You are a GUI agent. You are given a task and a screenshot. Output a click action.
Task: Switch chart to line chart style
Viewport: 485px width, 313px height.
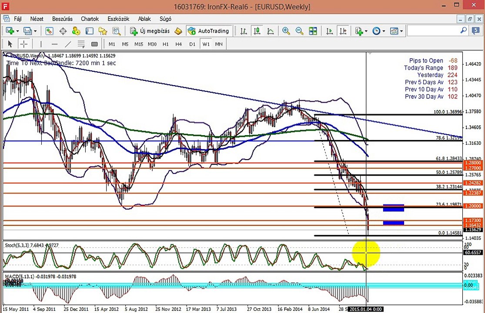pyautogui.click(x=270, y=31)
